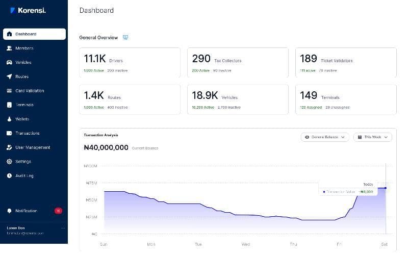Click the Audit Log clock icon
408x255 pixels.
[x=9, y=175]
